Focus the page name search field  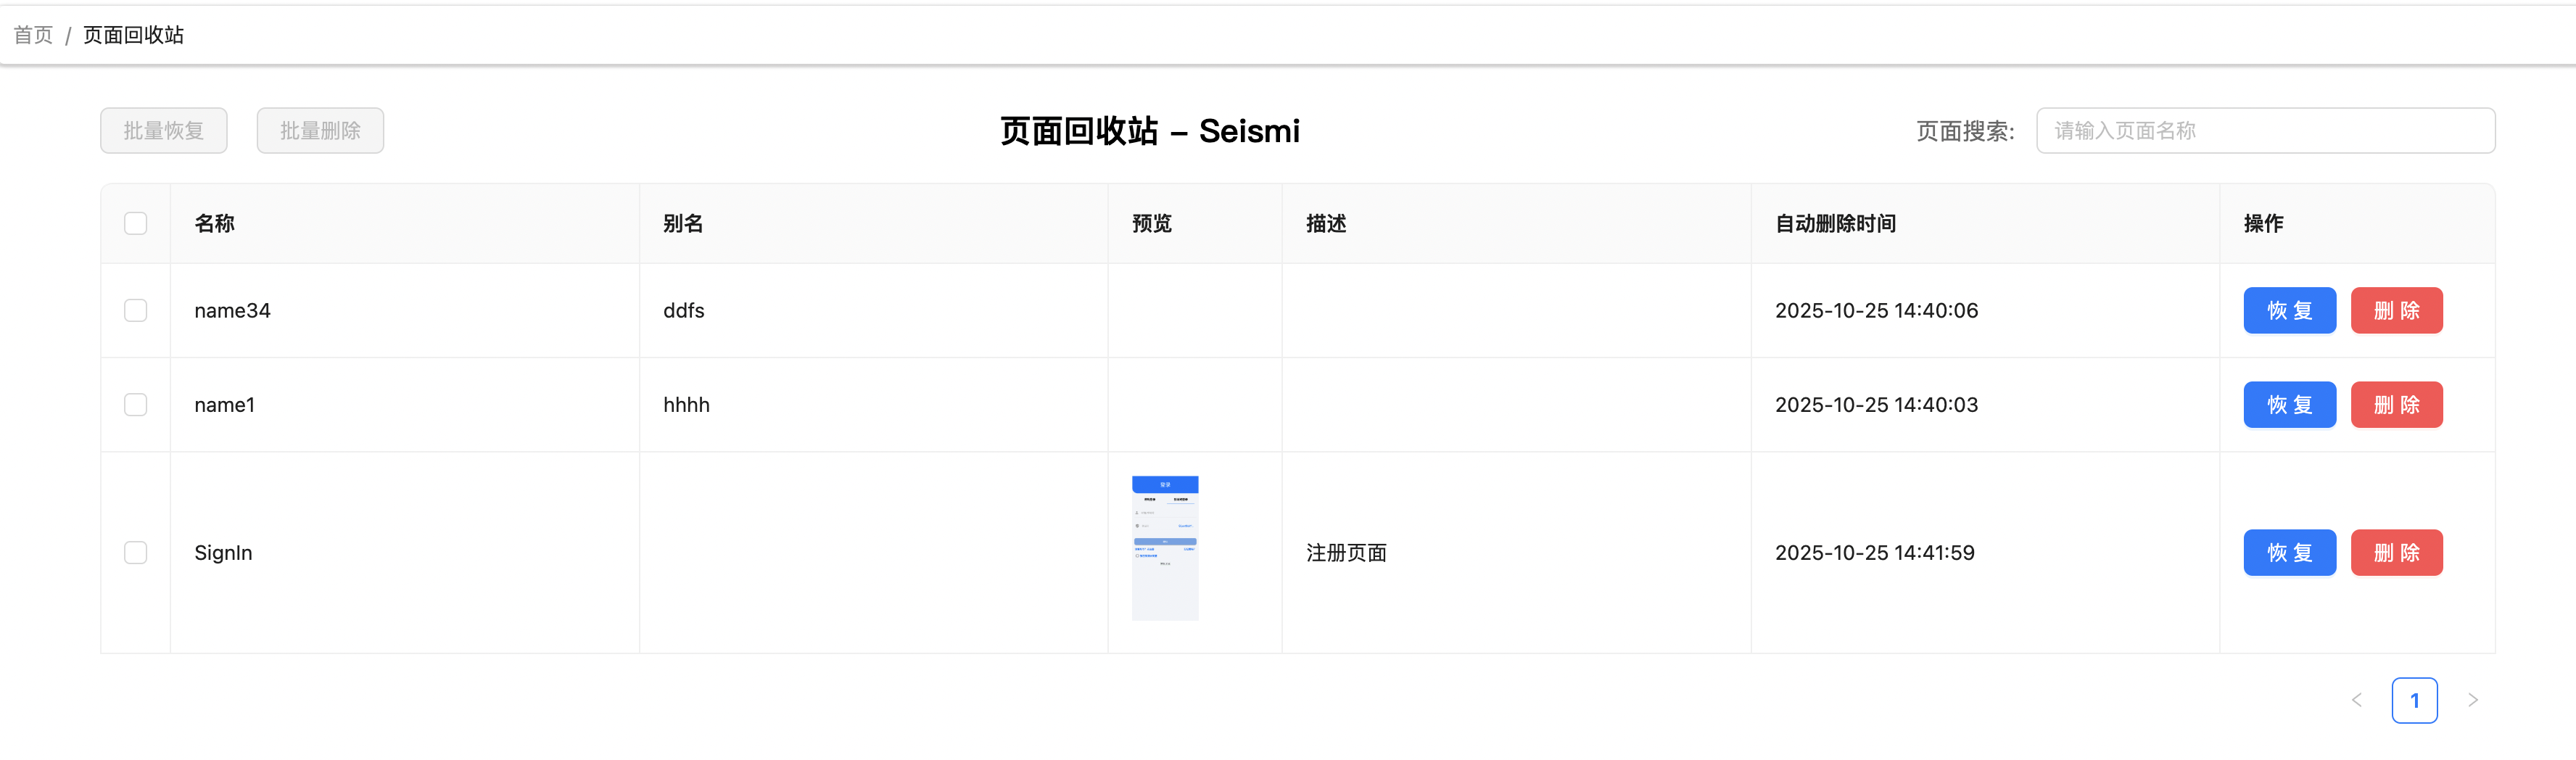(x=2264, y=131)
